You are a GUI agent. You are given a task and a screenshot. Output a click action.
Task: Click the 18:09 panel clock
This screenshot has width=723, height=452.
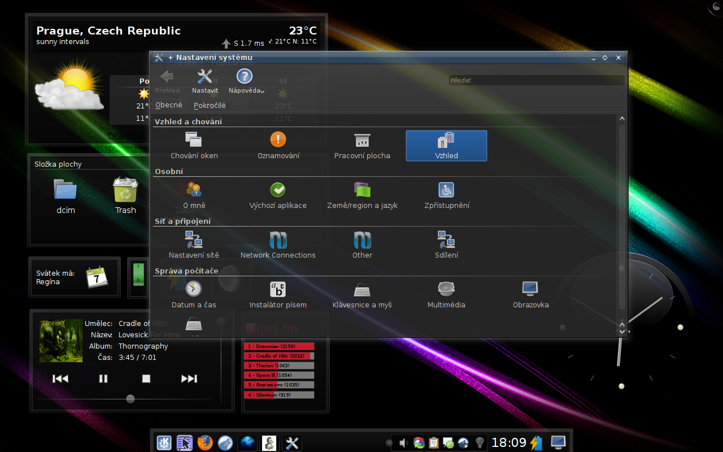(509, 442)
